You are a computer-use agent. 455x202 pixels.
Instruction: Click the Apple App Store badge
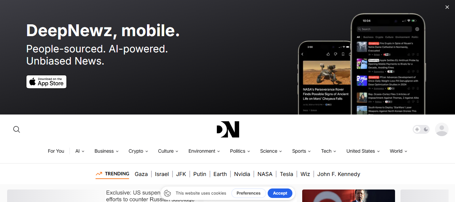click(46, 82)
